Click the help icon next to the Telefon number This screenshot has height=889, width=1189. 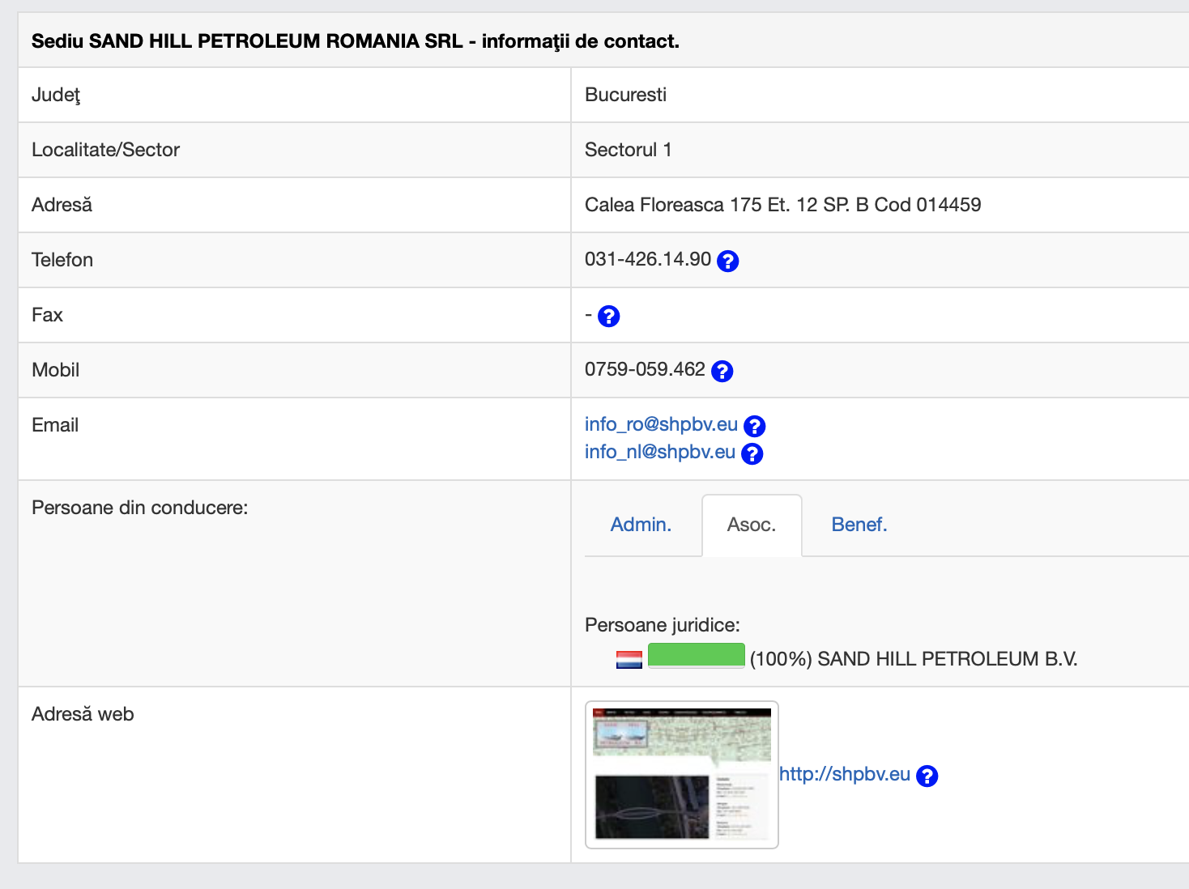click(x=727, y=261)
